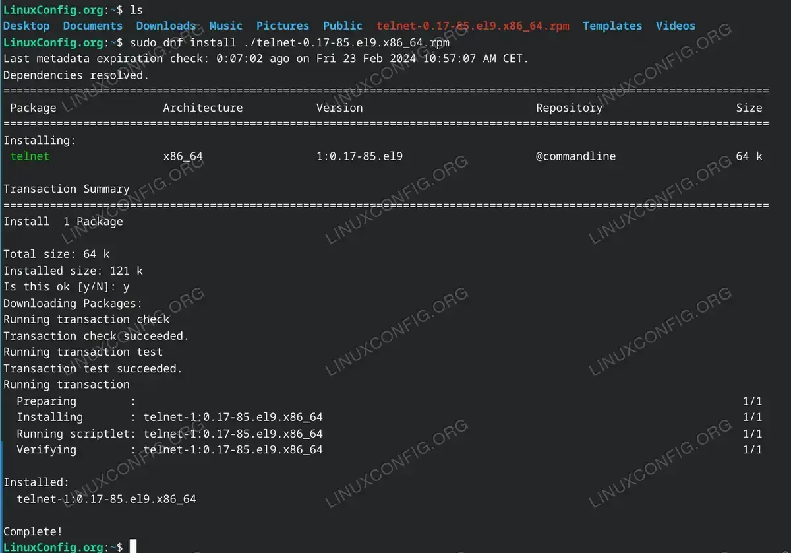Click 'x86_64' in the Architecture column
The width and height of the screenshot is (791, 553).
183,156
